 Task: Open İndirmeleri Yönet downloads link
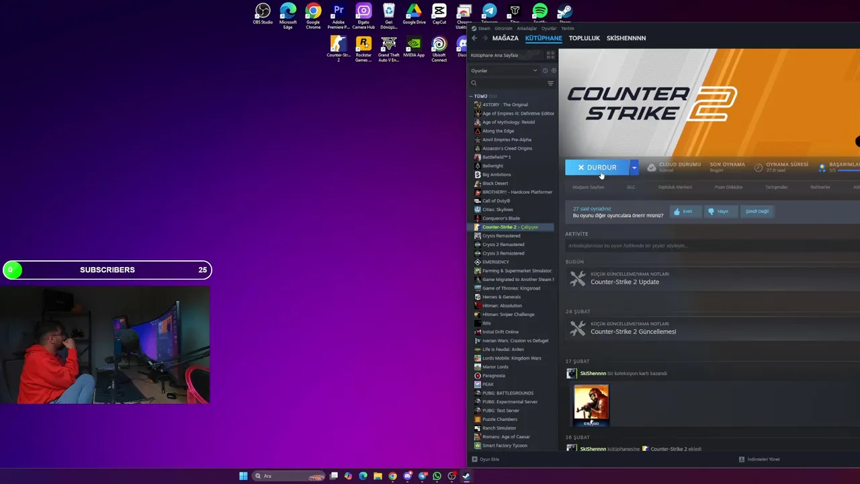(x=759, y=459)
